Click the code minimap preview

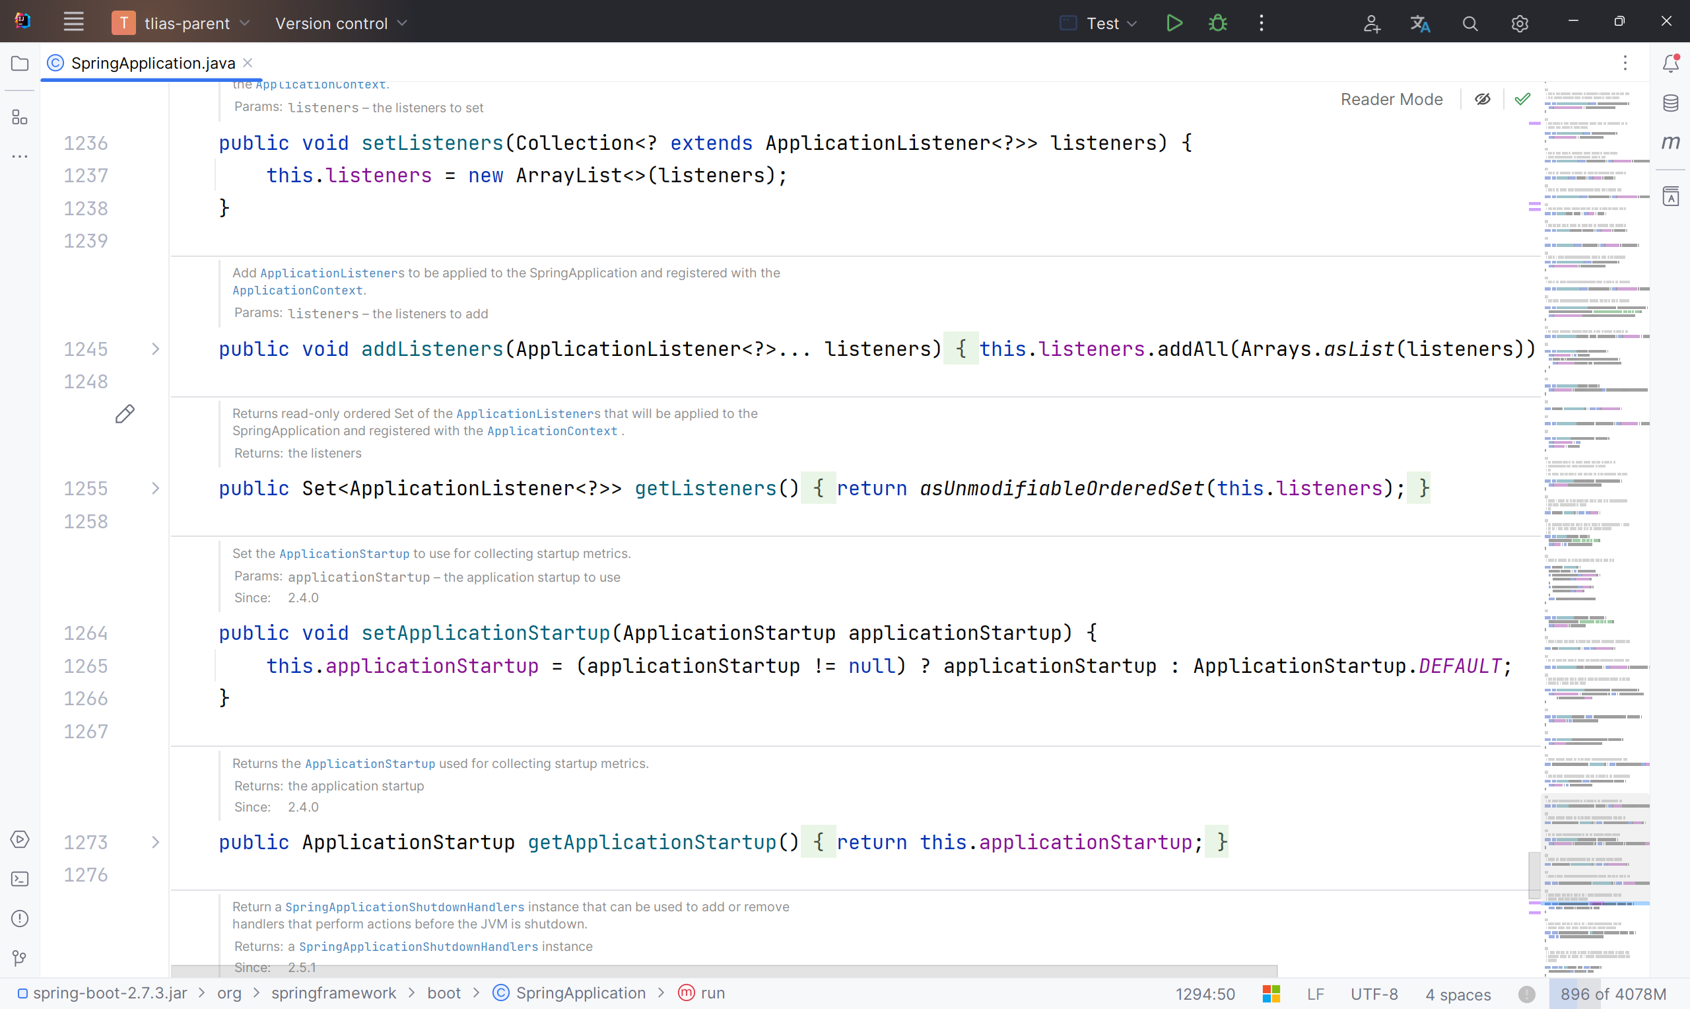1596,530
